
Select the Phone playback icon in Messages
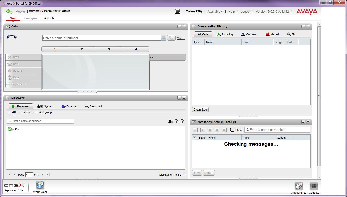(x=232, y=130)
